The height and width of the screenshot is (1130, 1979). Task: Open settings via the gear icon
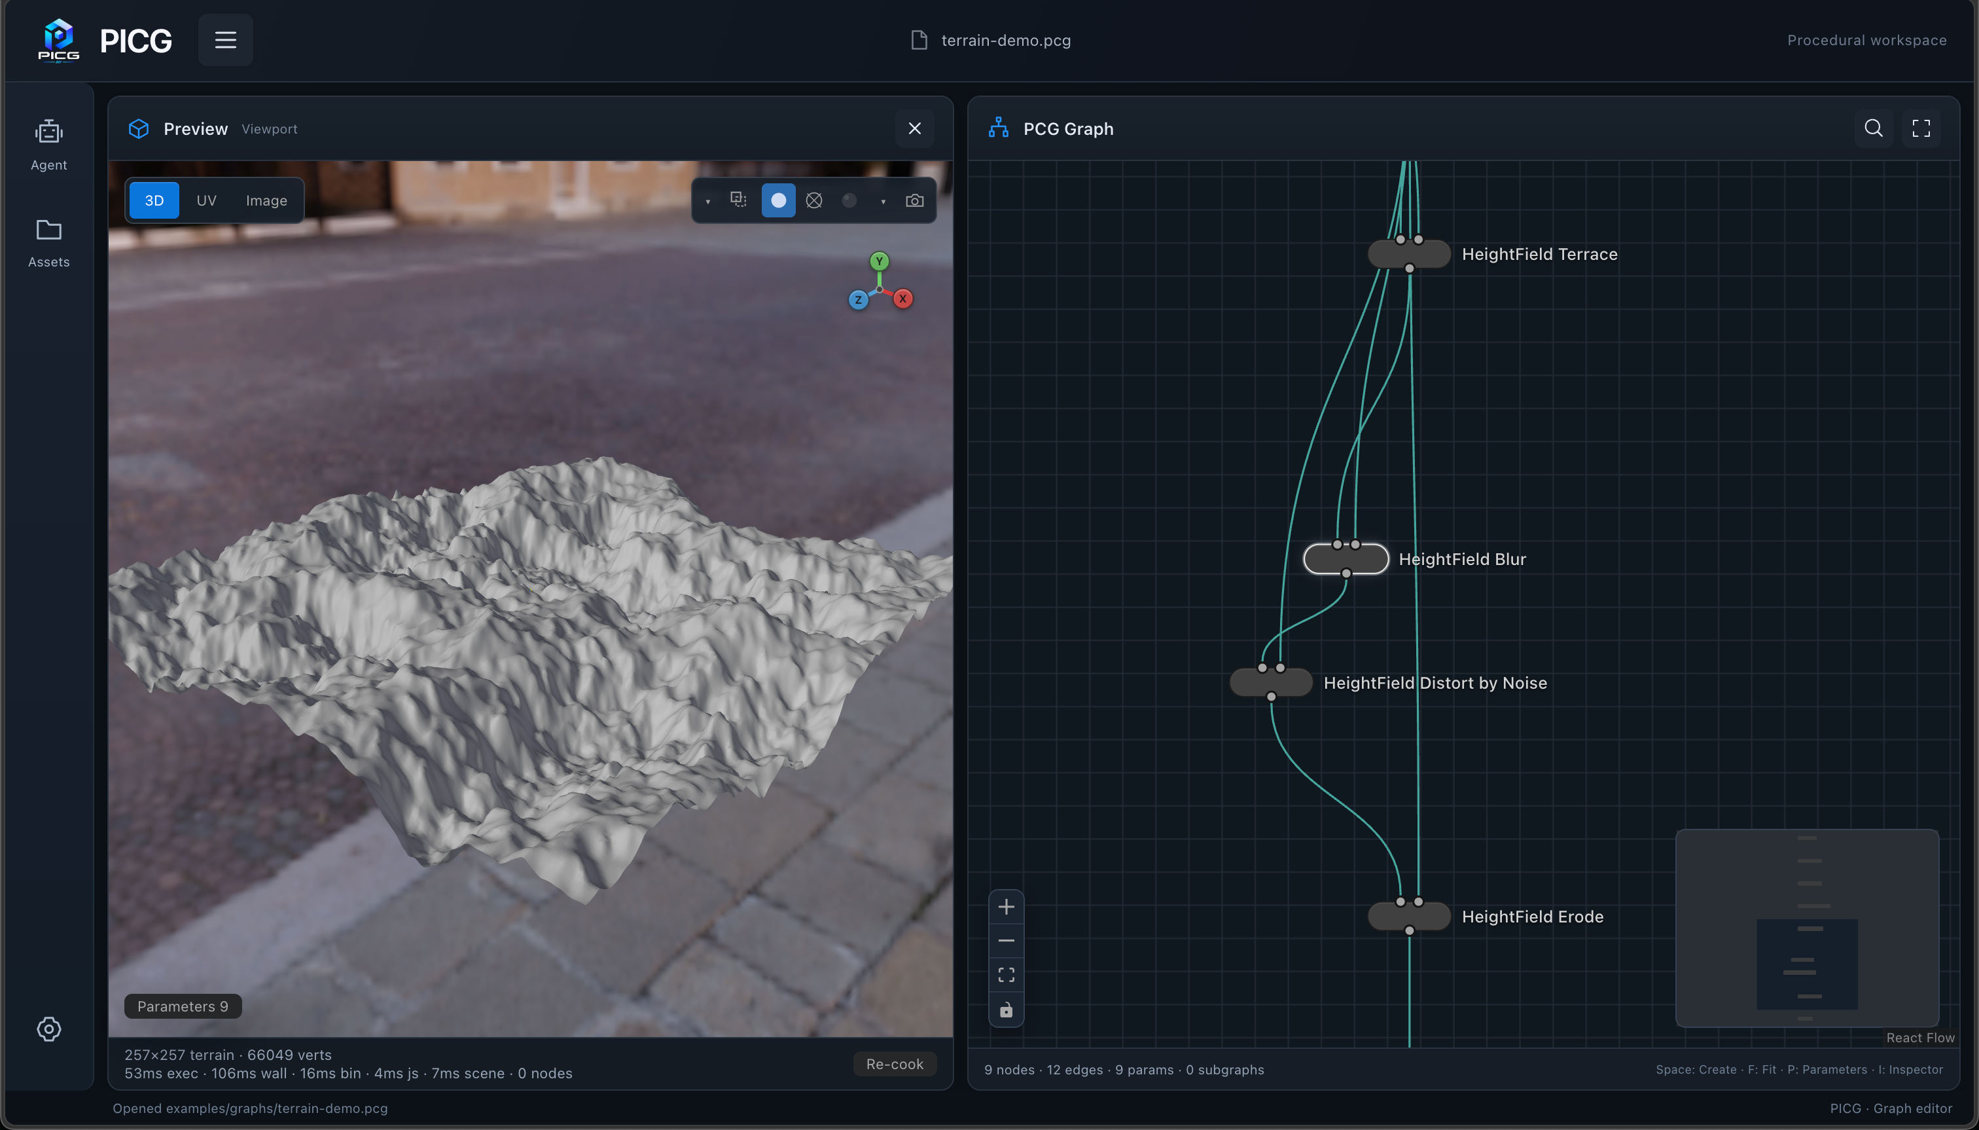49,1029
